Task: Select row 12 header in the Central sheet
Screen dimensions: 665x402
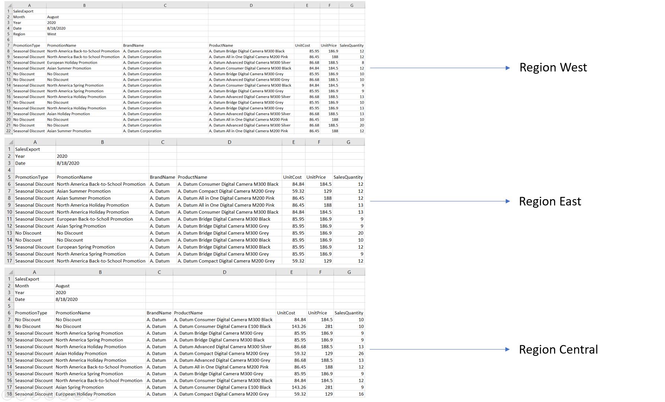Action: click(x=9, y=353)
